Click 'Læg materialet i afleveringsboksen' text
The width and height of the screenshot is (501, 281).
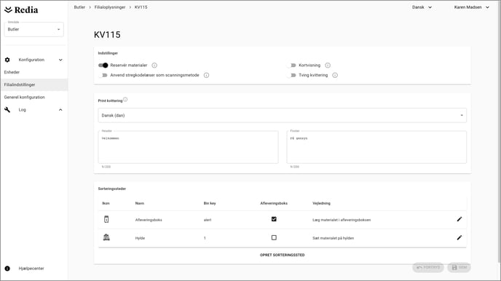(x=342, y=220)
